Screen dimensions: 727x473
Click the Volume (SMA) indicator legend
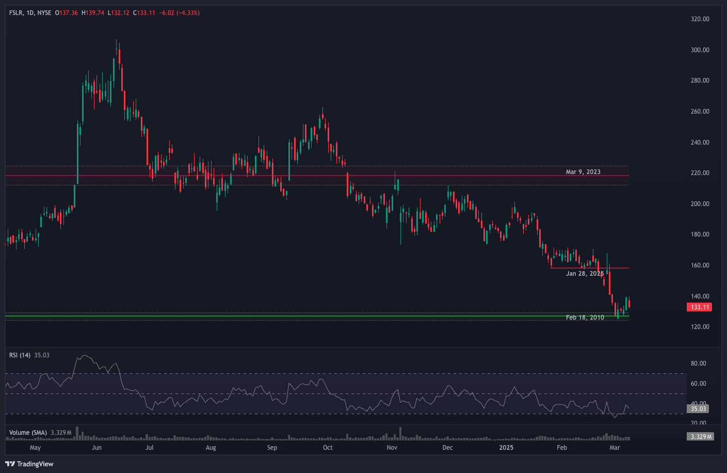click(x=28, y=433)
